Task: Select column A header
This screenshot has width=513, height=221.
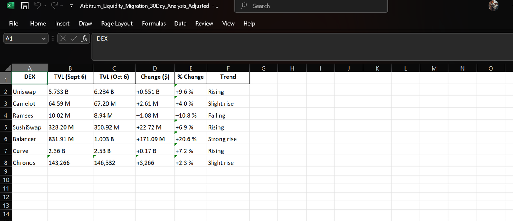Action: tap(29, 68)
